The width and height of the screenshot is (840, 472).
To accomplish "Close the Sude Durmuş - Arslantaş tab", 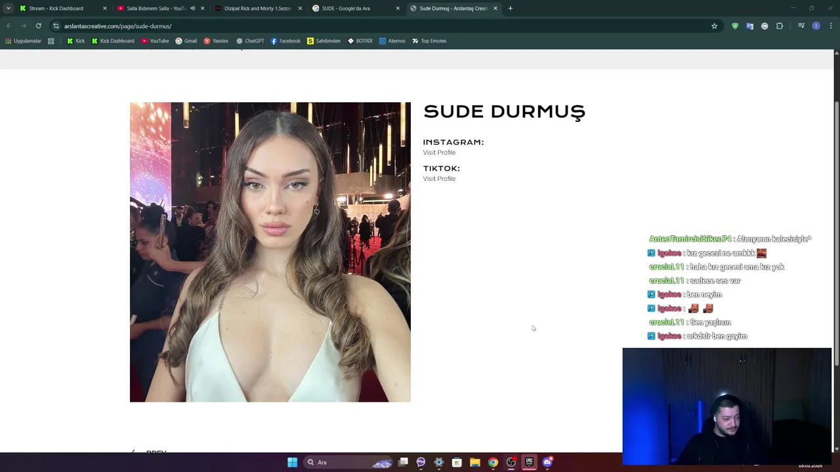I will click(495, 9).
